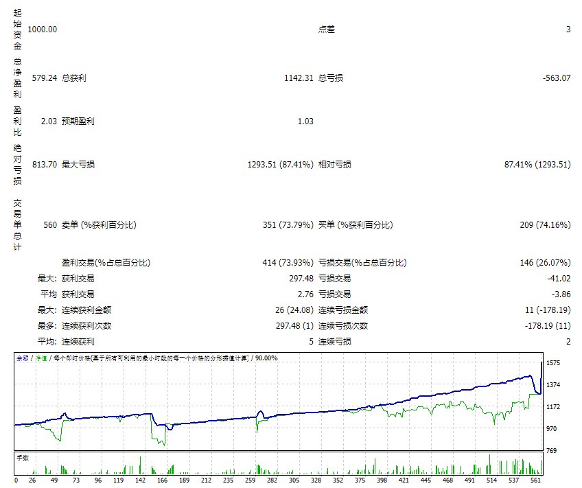Click the 预期盈利 label
The image size is (582, 488).
[78, 121]
